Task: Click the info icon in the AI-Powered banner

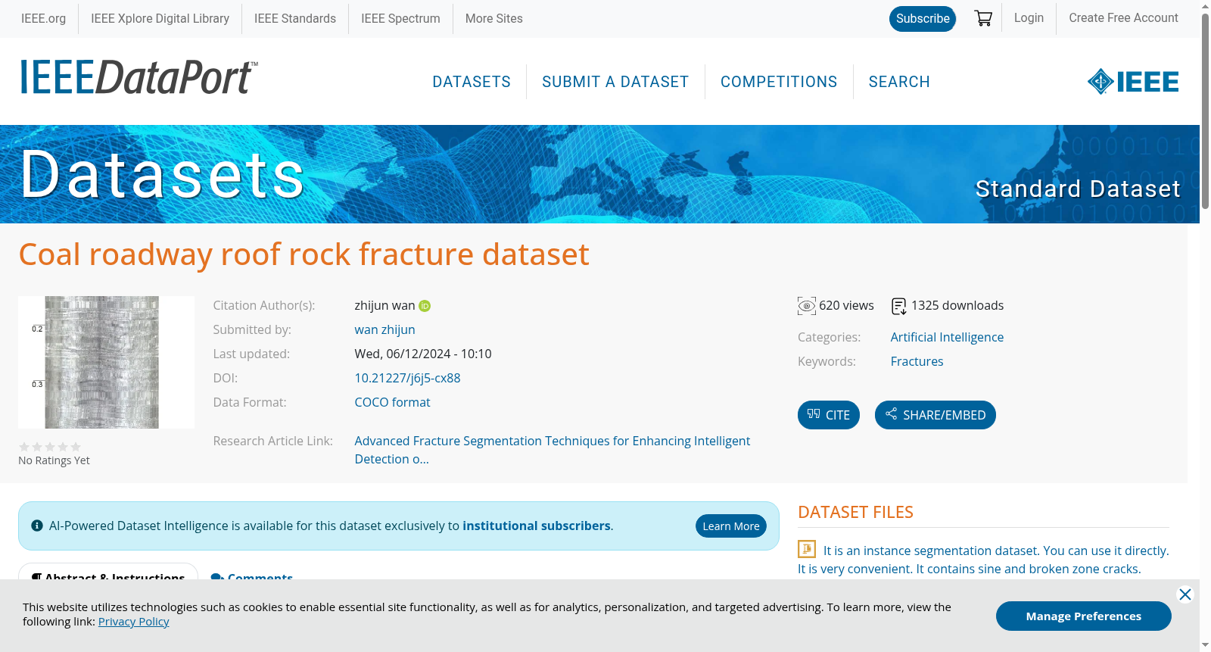Action: pyautogui.click(x=37, y=526)
